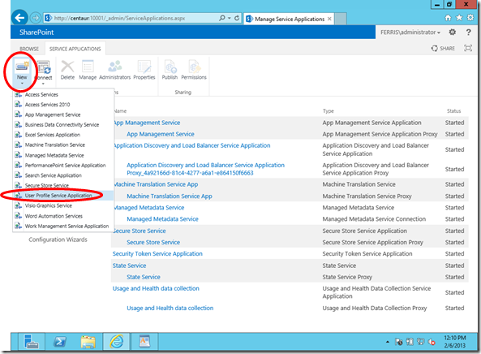Go back with browser back arrow
481x354 pixels.
(x=19, y=18)
